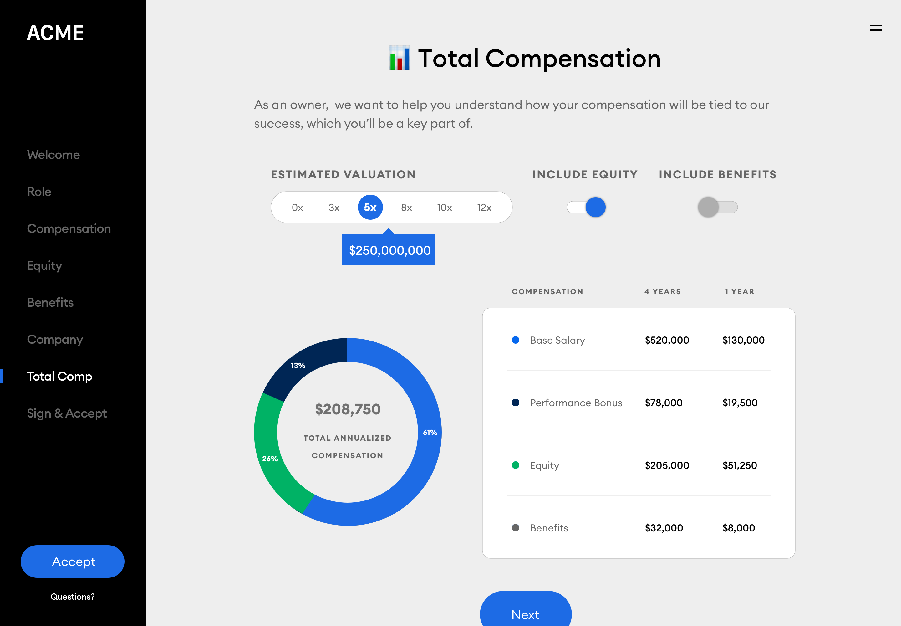Image resolution: width=901 pixels, height=626 pixels.
Task: Click the blue dot beside Base Salary
Action: 515,340
